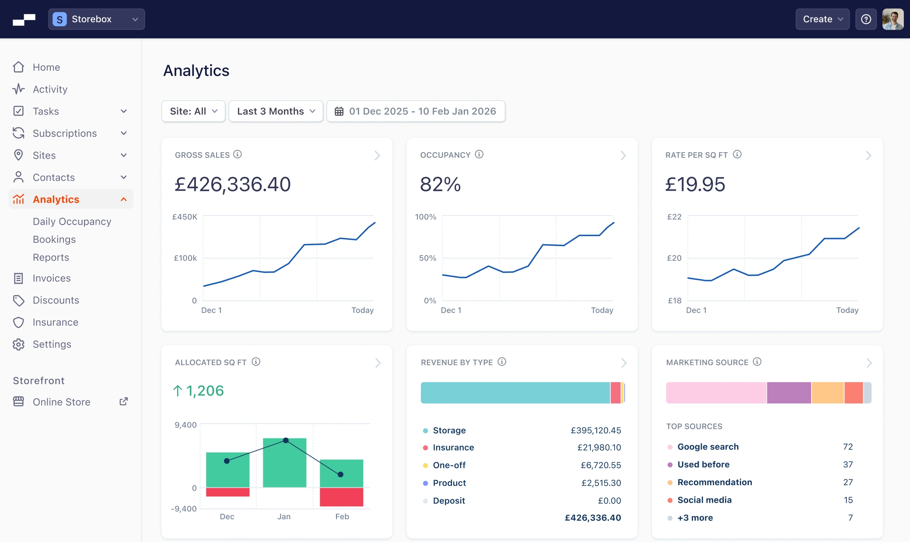
Task: Open the Reports link in the sidebar
Action: pyautogui.click(x=51, y=257)
